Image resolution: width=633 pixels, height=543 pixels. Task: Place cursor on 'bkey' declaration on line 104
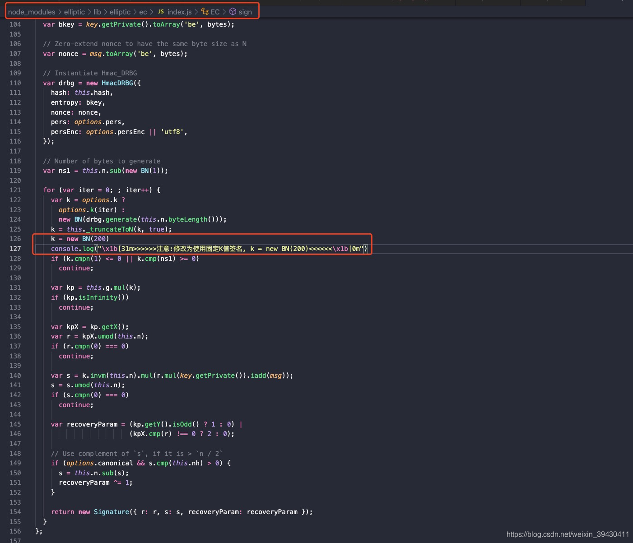[66, 24]
